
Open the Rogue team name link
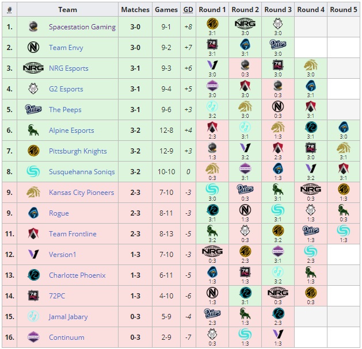click(59, 213)
